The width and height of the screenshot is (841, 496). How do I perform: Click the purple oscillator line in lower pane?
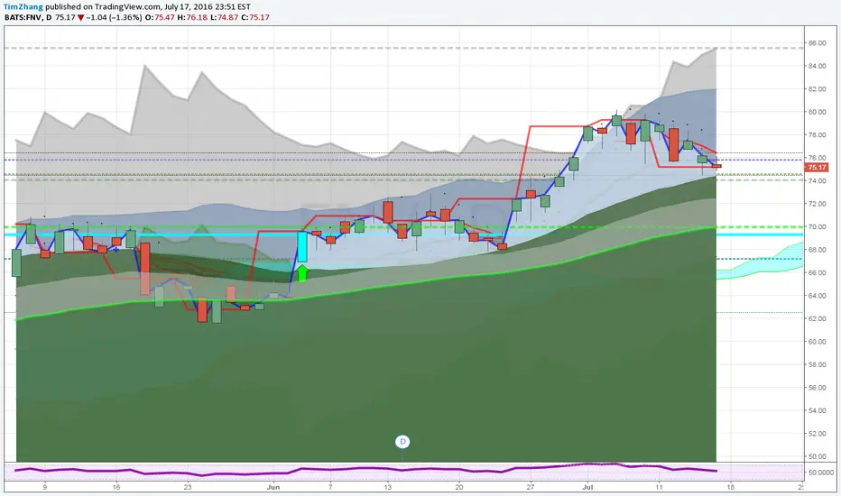pos(365,470)
